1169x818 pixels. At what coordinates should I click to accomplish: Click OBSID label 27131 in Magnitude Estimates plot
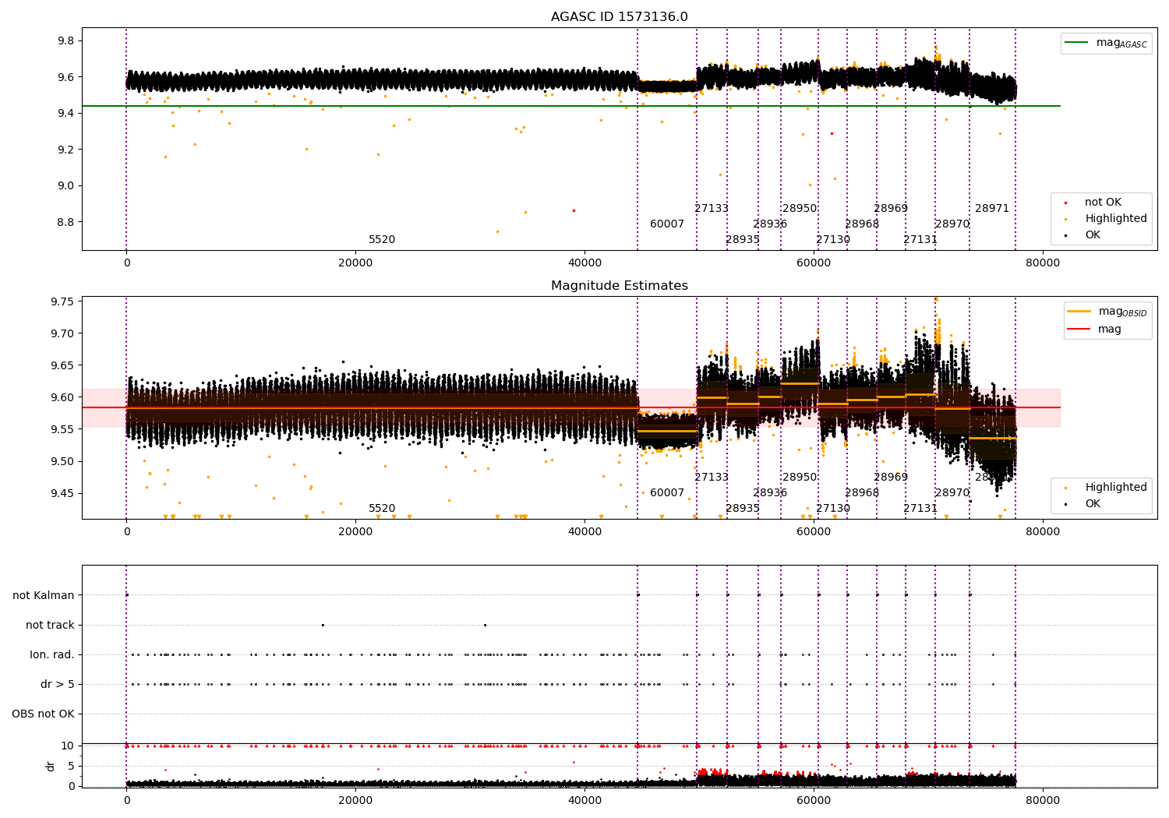[x=920, y=509]
